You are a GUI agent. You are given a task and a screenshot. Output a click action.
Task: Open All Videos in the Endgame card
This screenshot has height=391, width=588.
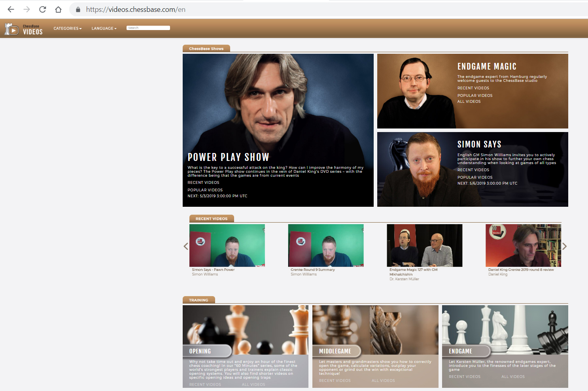click(513, 377)
